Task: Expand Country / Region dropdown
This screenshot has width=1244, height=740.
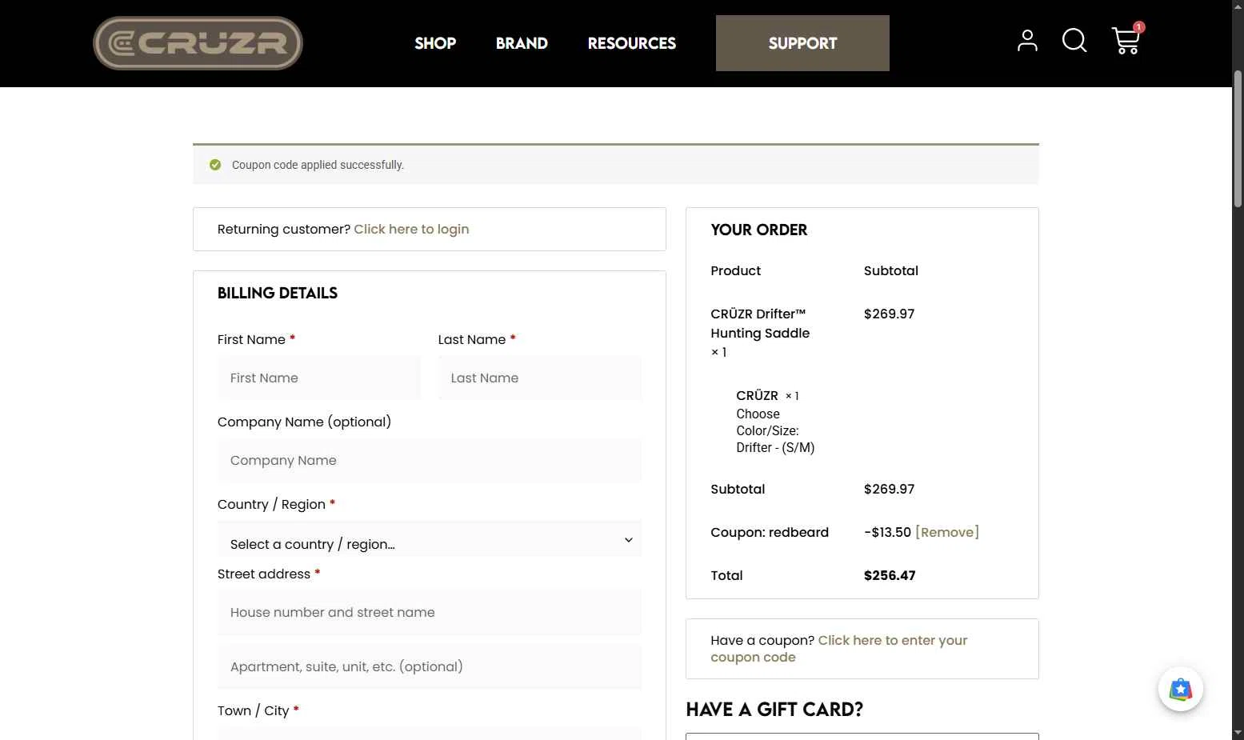Action: (430, 540)
